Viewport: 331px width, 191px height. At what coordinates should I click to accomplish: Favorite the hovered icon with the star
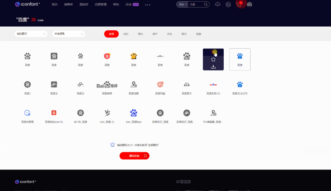coord(213,59)
